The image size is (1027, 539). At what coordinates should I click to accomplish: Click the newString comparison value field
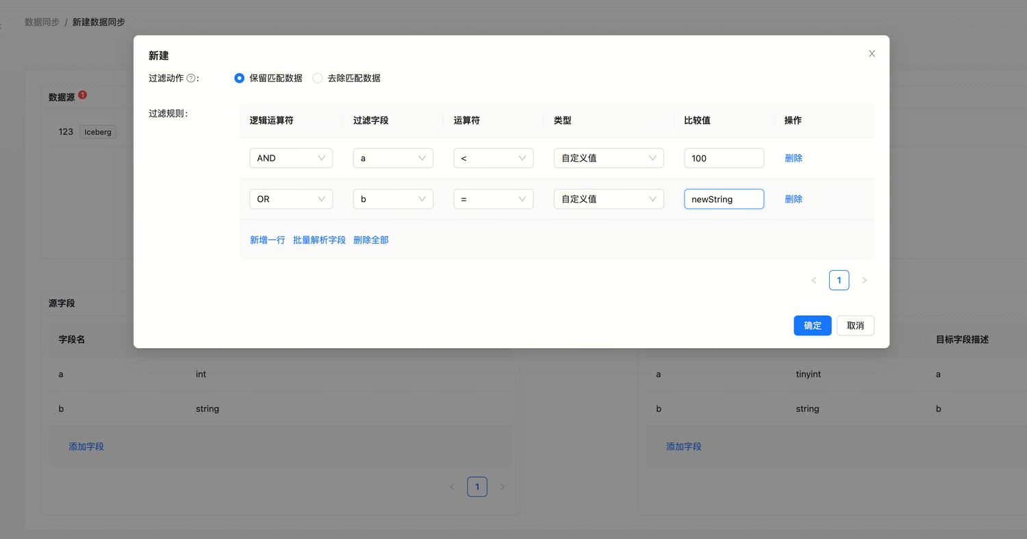click(723, 199)
